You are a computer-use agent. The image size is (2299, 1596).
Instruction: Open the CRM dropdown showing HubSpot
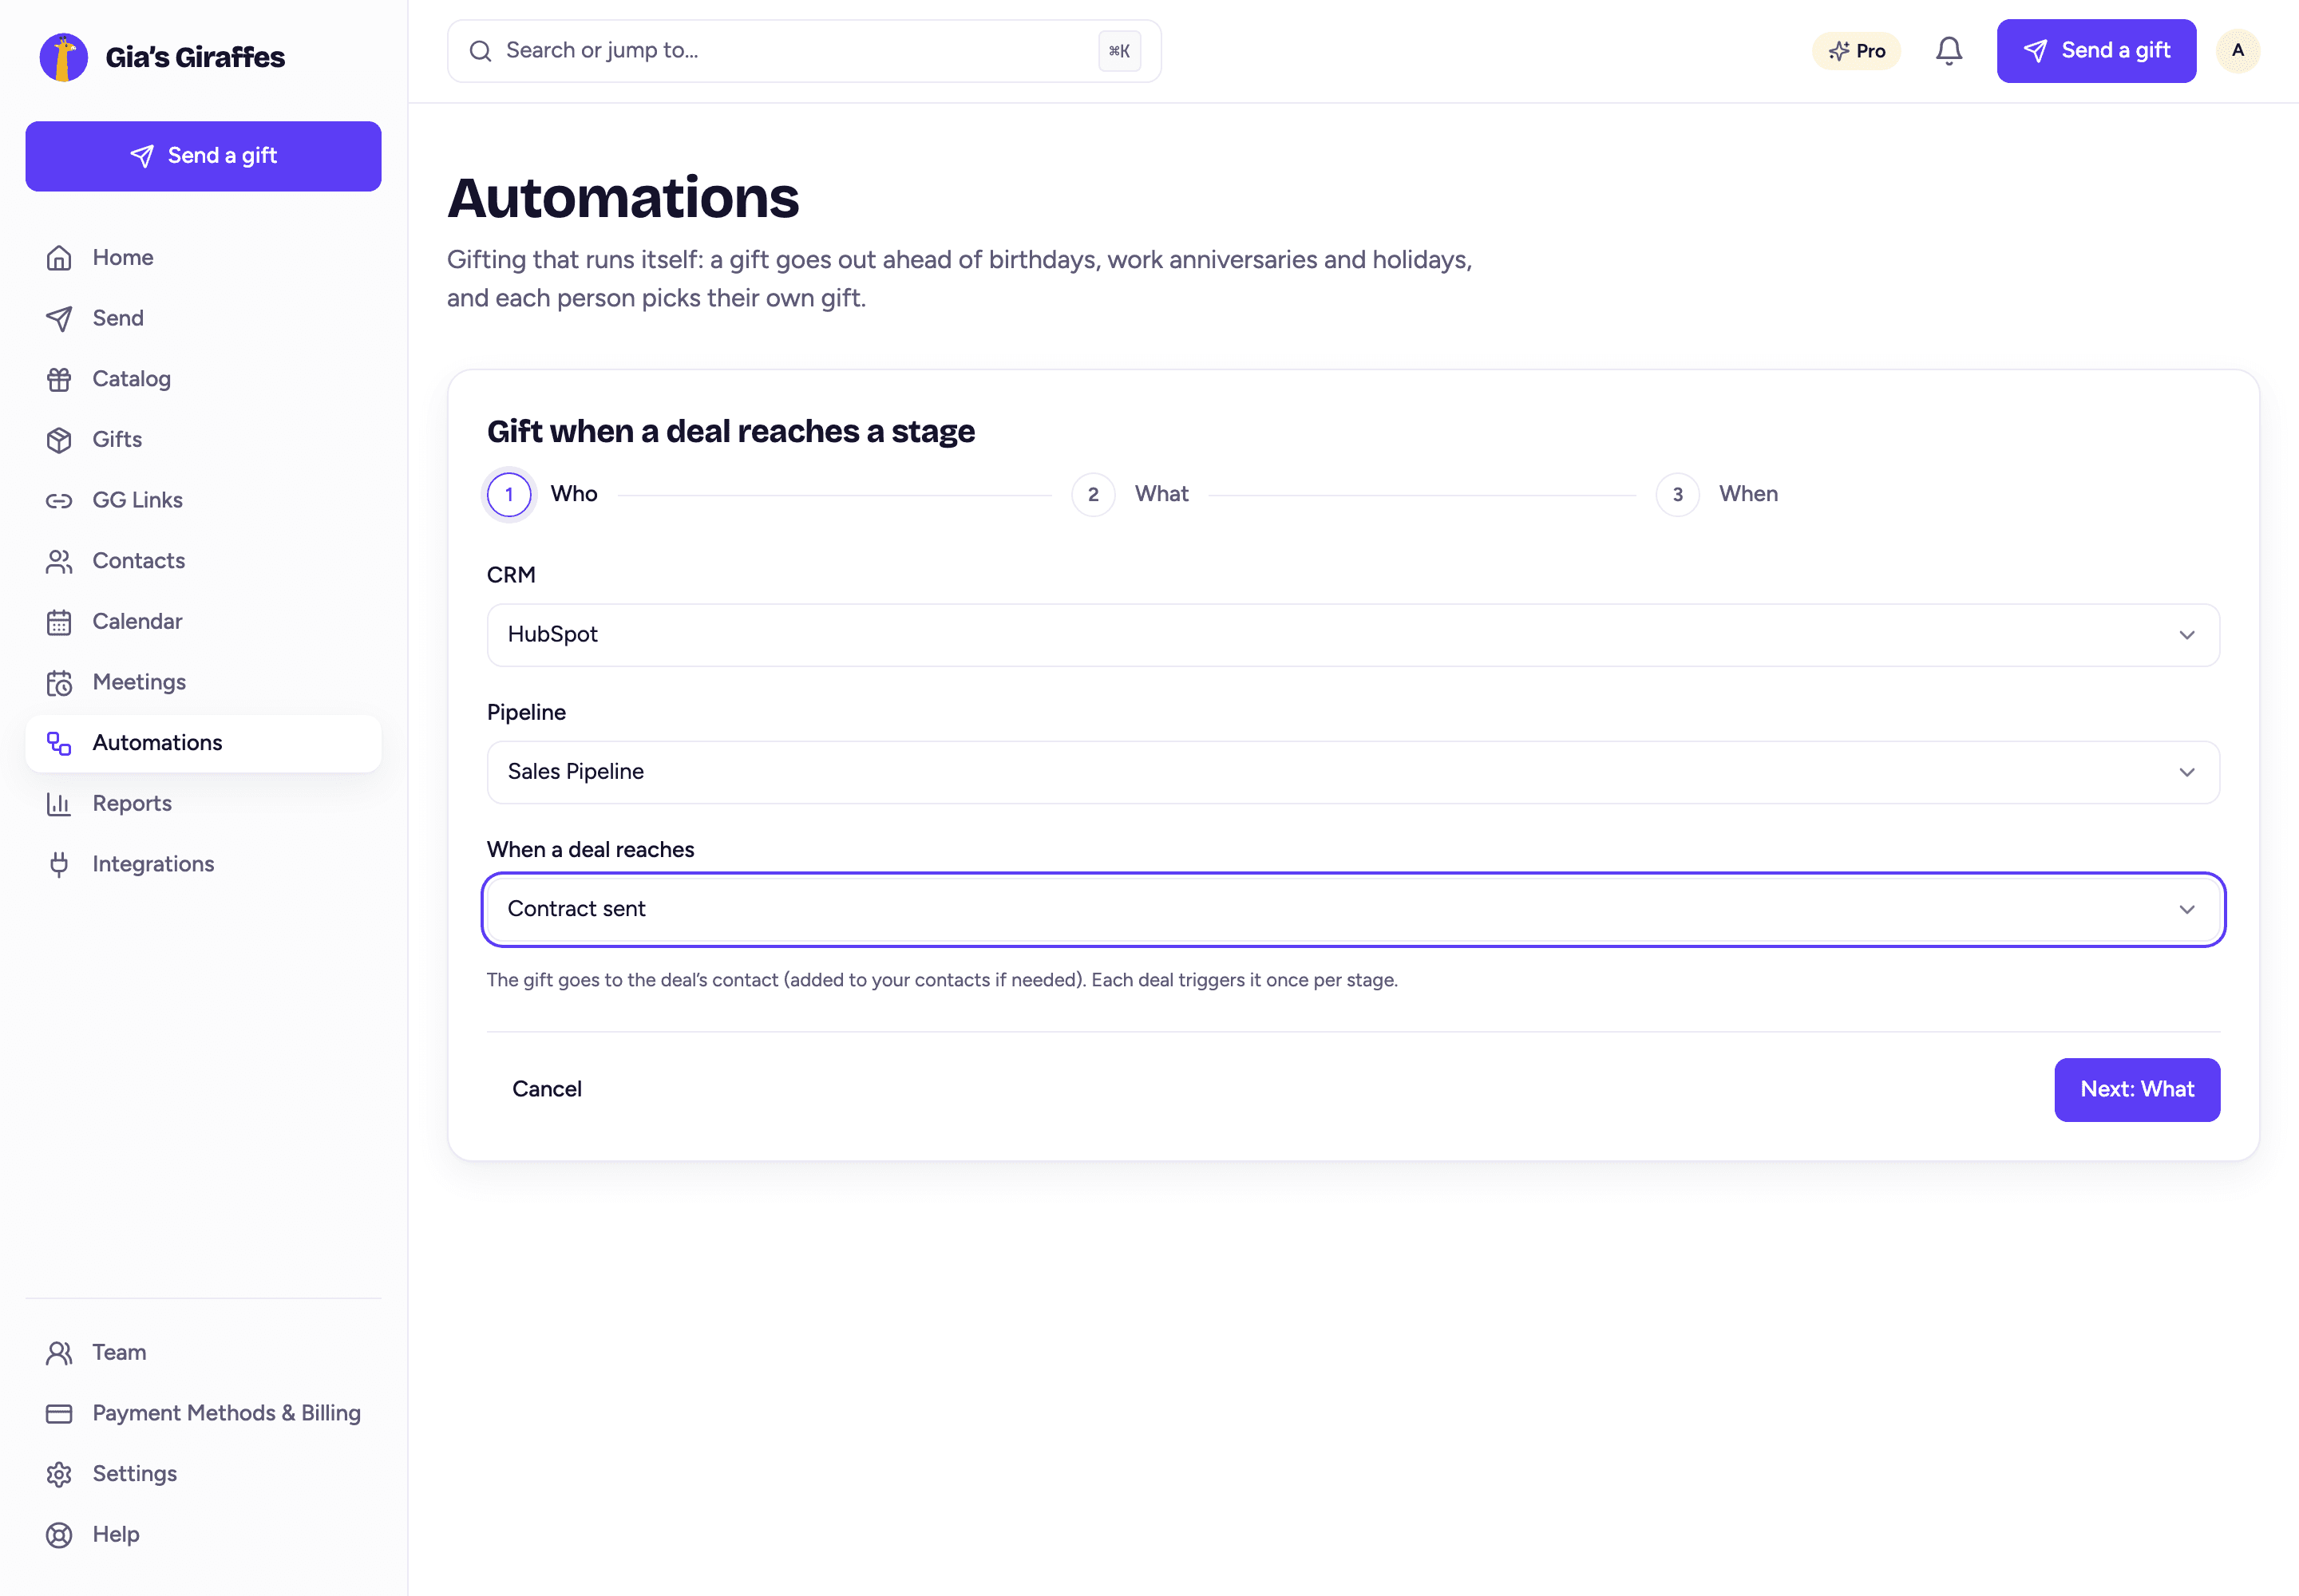(1352, 635)
